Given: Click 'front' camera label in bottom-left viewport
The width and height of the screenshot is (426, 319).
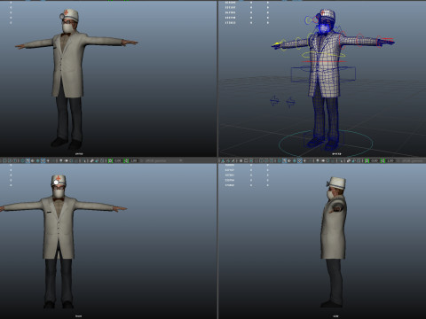Looking at the screenshot, I should tap(78, 316).
